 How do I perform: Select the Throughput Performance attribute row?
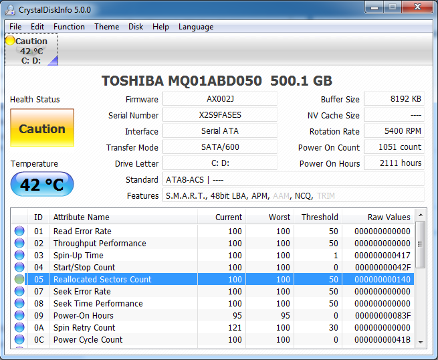point(99,244)
